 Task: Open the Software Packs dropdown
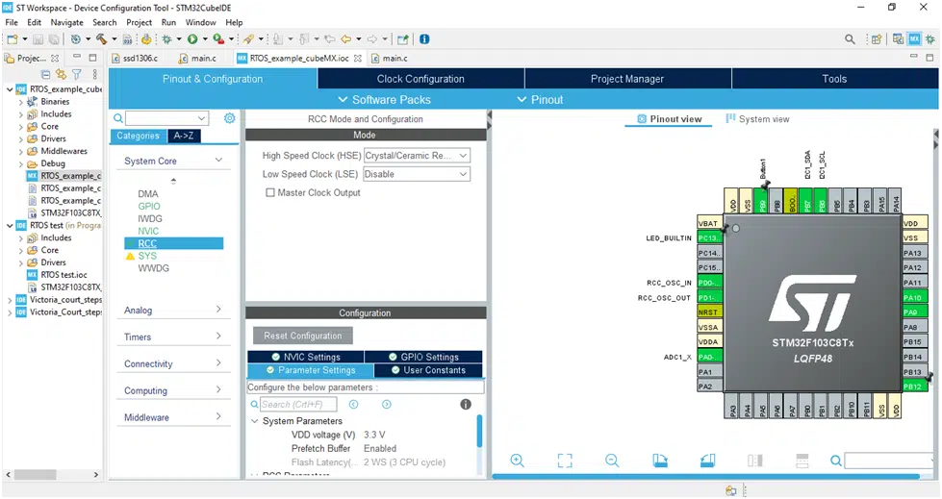[x=385, y=100]
